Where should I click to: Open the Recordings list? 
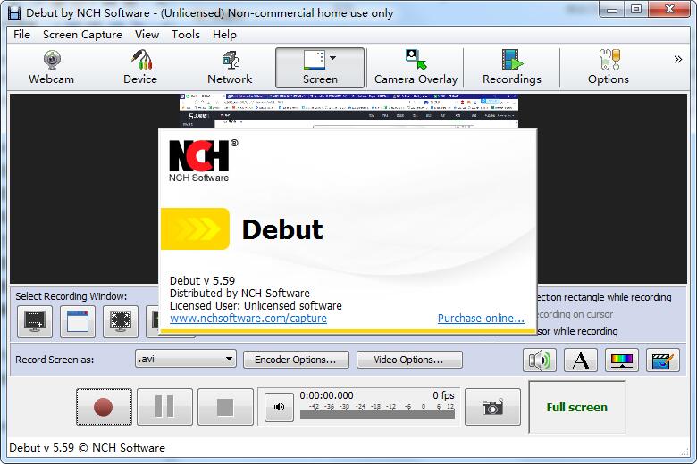tap(512, 68)
